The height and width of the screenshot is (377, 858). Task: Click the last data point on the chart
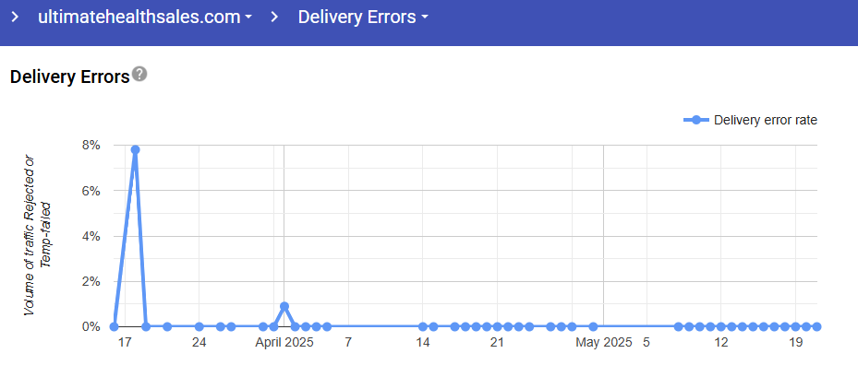pyautogui.click(x=817, y=326)
